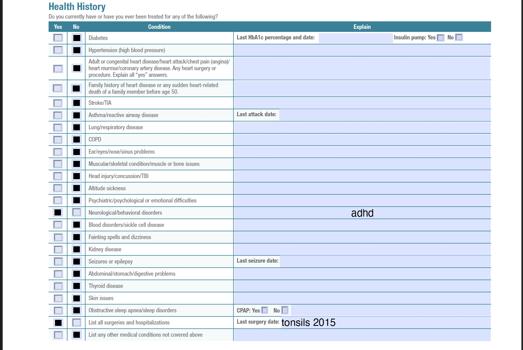Check Yes for Seizures or epilepsy
The width and height of the screenshot is (523, 350).
pos(58,262)
